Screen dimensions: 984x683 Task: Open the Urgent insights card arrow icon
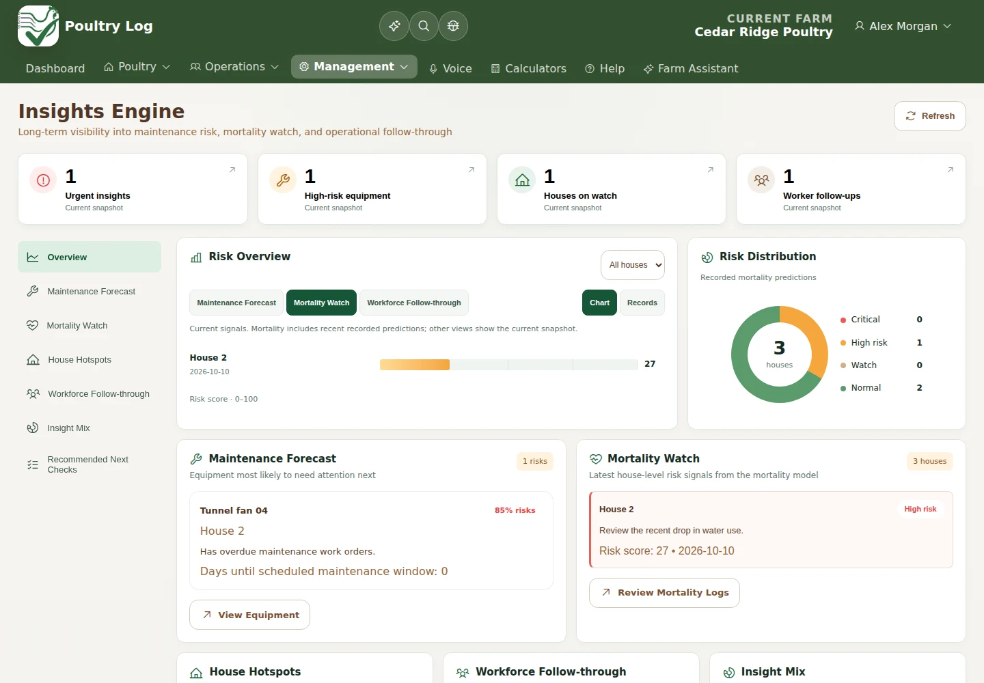[x=232, y=169]
